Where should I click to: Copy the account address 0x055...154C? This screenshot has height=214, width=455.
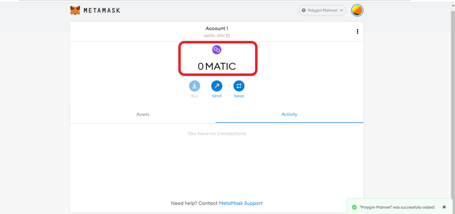click(x=216, y=36)
